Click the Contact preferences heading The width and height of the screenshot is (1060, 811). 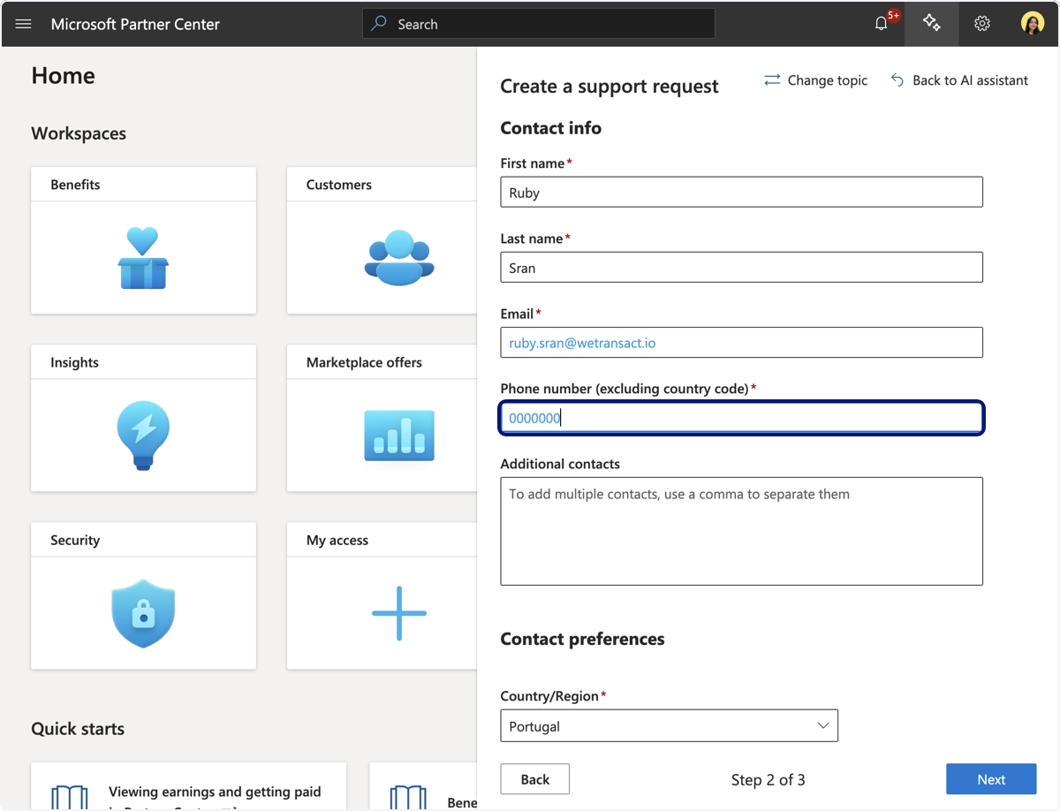582,639
